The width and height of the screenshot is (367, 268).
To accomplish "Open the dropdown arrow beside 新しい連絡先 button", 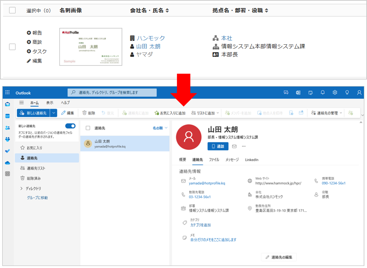I will pyautogui.click(x=54, y=113).
